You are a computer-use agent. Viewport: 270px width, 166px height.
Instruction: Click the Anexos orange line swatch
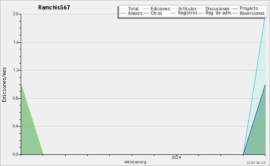[x=123, y=13]
